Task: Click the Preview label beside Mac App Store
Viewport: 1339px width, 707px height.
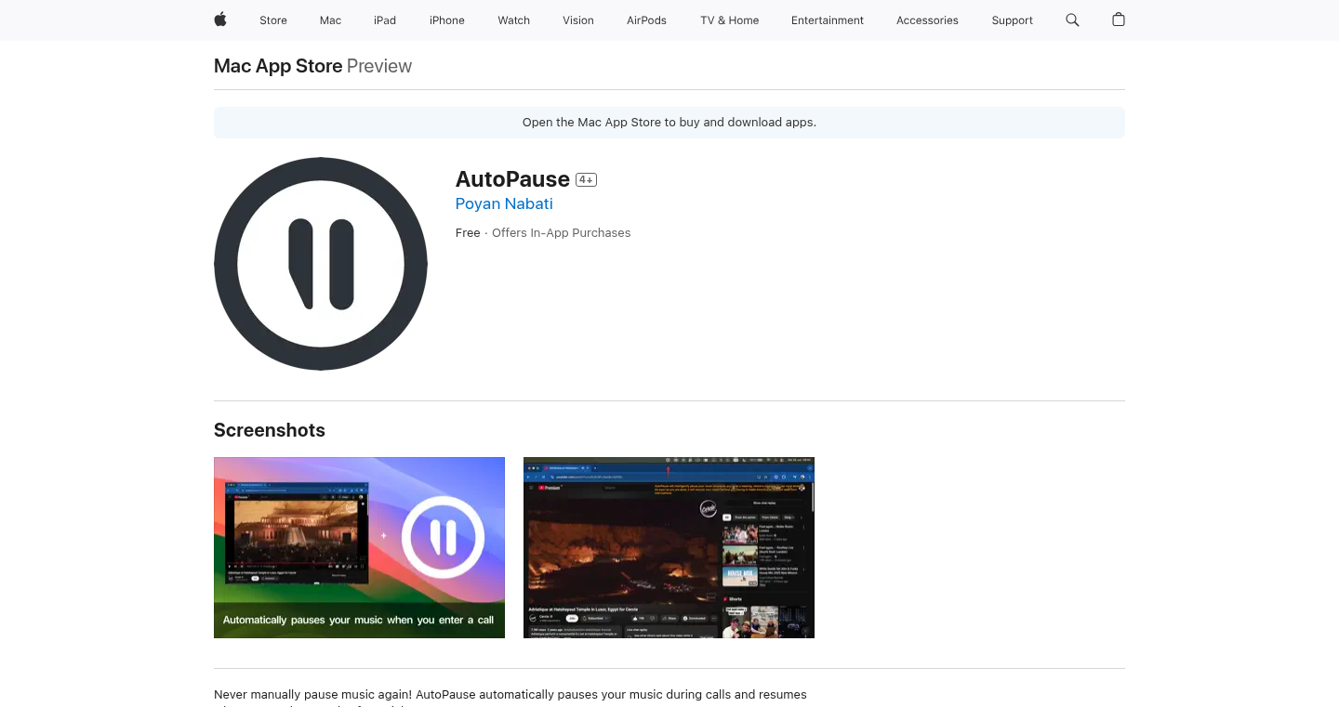Action: click(x=379, y=66)
